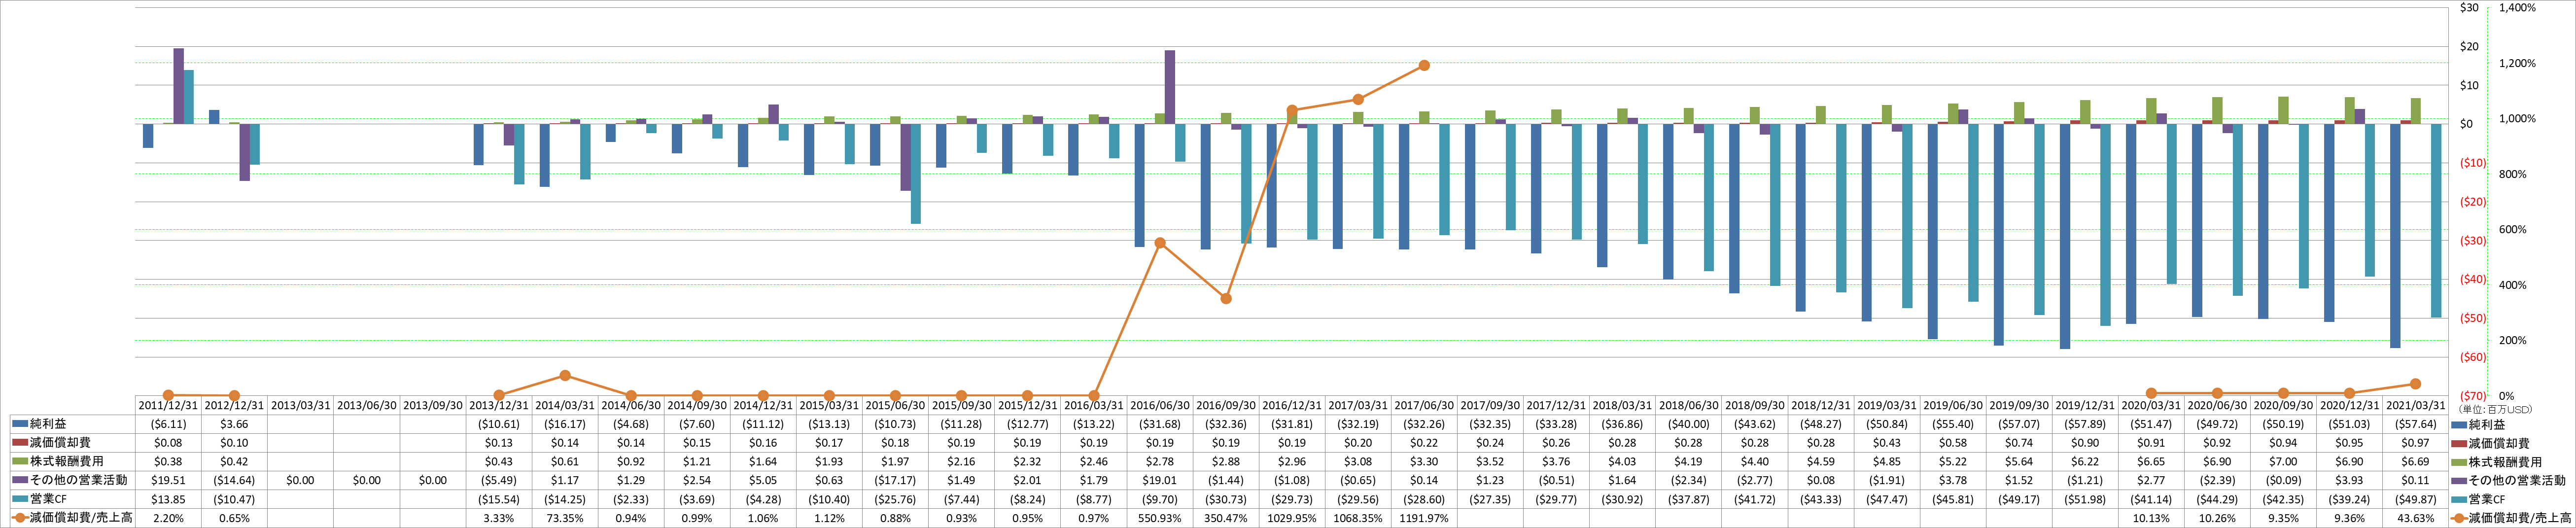This screenshot has height=528, width=2576.
Task: Click the red 減価償却費 swatch in the table's left row header
Action: click(20, 443)
